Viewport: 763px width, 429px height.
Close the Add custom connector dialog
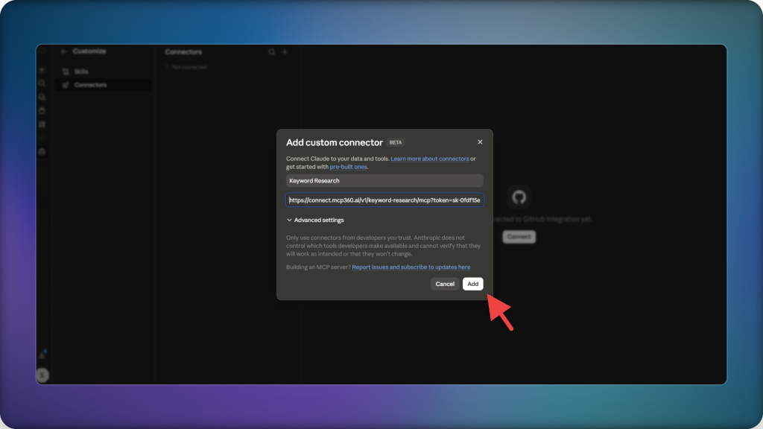point(480,142)
